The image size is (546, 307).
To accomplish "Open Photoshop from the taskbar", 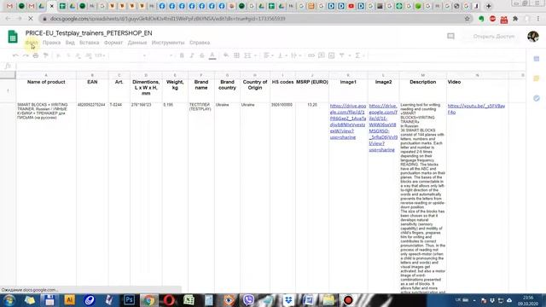I will tap(129, 300).
